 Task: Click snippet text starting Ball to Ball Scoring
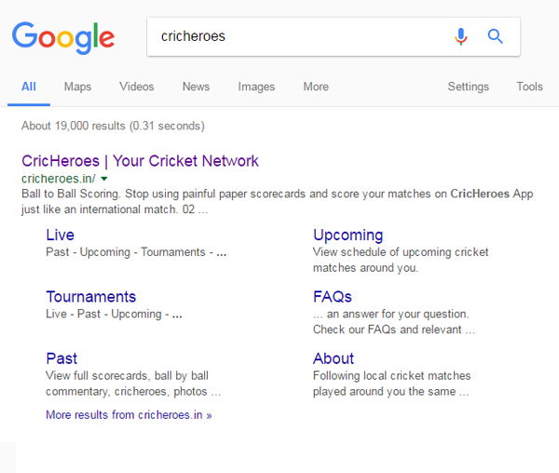[278, 201]
